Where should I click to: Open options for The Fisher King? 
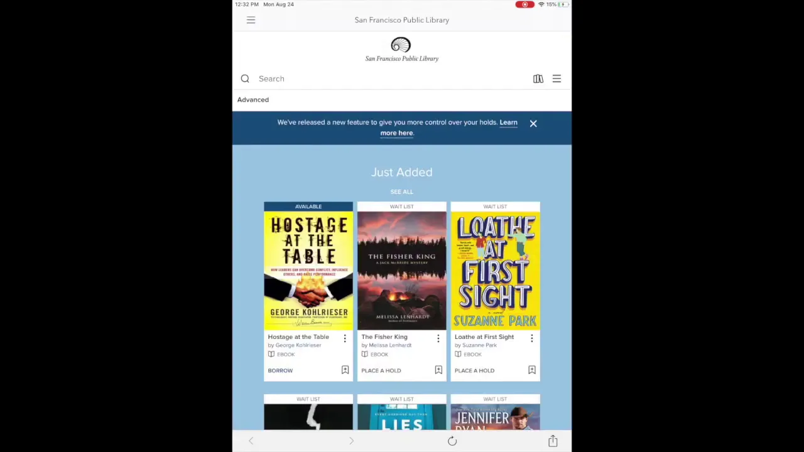[x=438, y=338]
